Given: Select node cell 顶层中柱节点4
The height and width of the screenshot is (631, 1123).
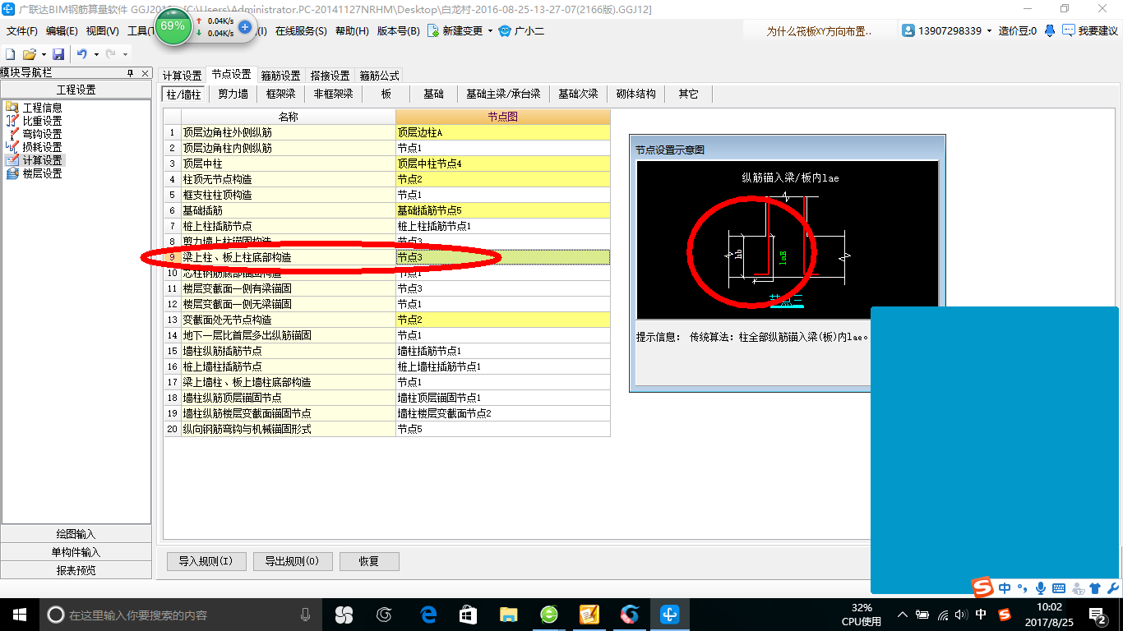Looking at the screenshot, I should 503,164.
